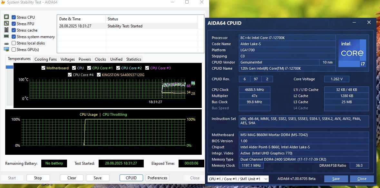Viewport: 380px width, 188px height.
Task: Click the blue graph scale slider handle
Action: pos(9,67)
